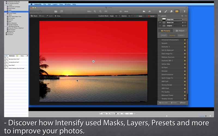Select the Favorites presets filter

(x=172, y=35)
